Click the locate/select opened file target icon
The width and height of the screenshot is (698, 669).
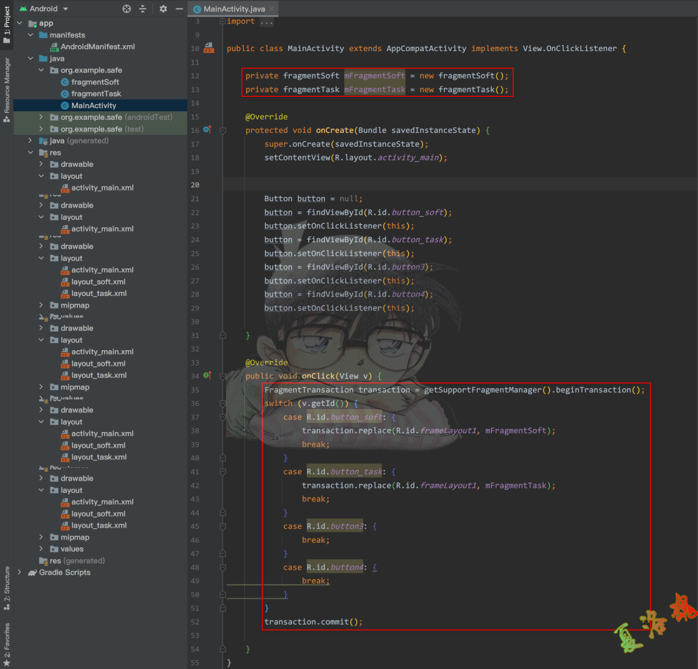127,9
